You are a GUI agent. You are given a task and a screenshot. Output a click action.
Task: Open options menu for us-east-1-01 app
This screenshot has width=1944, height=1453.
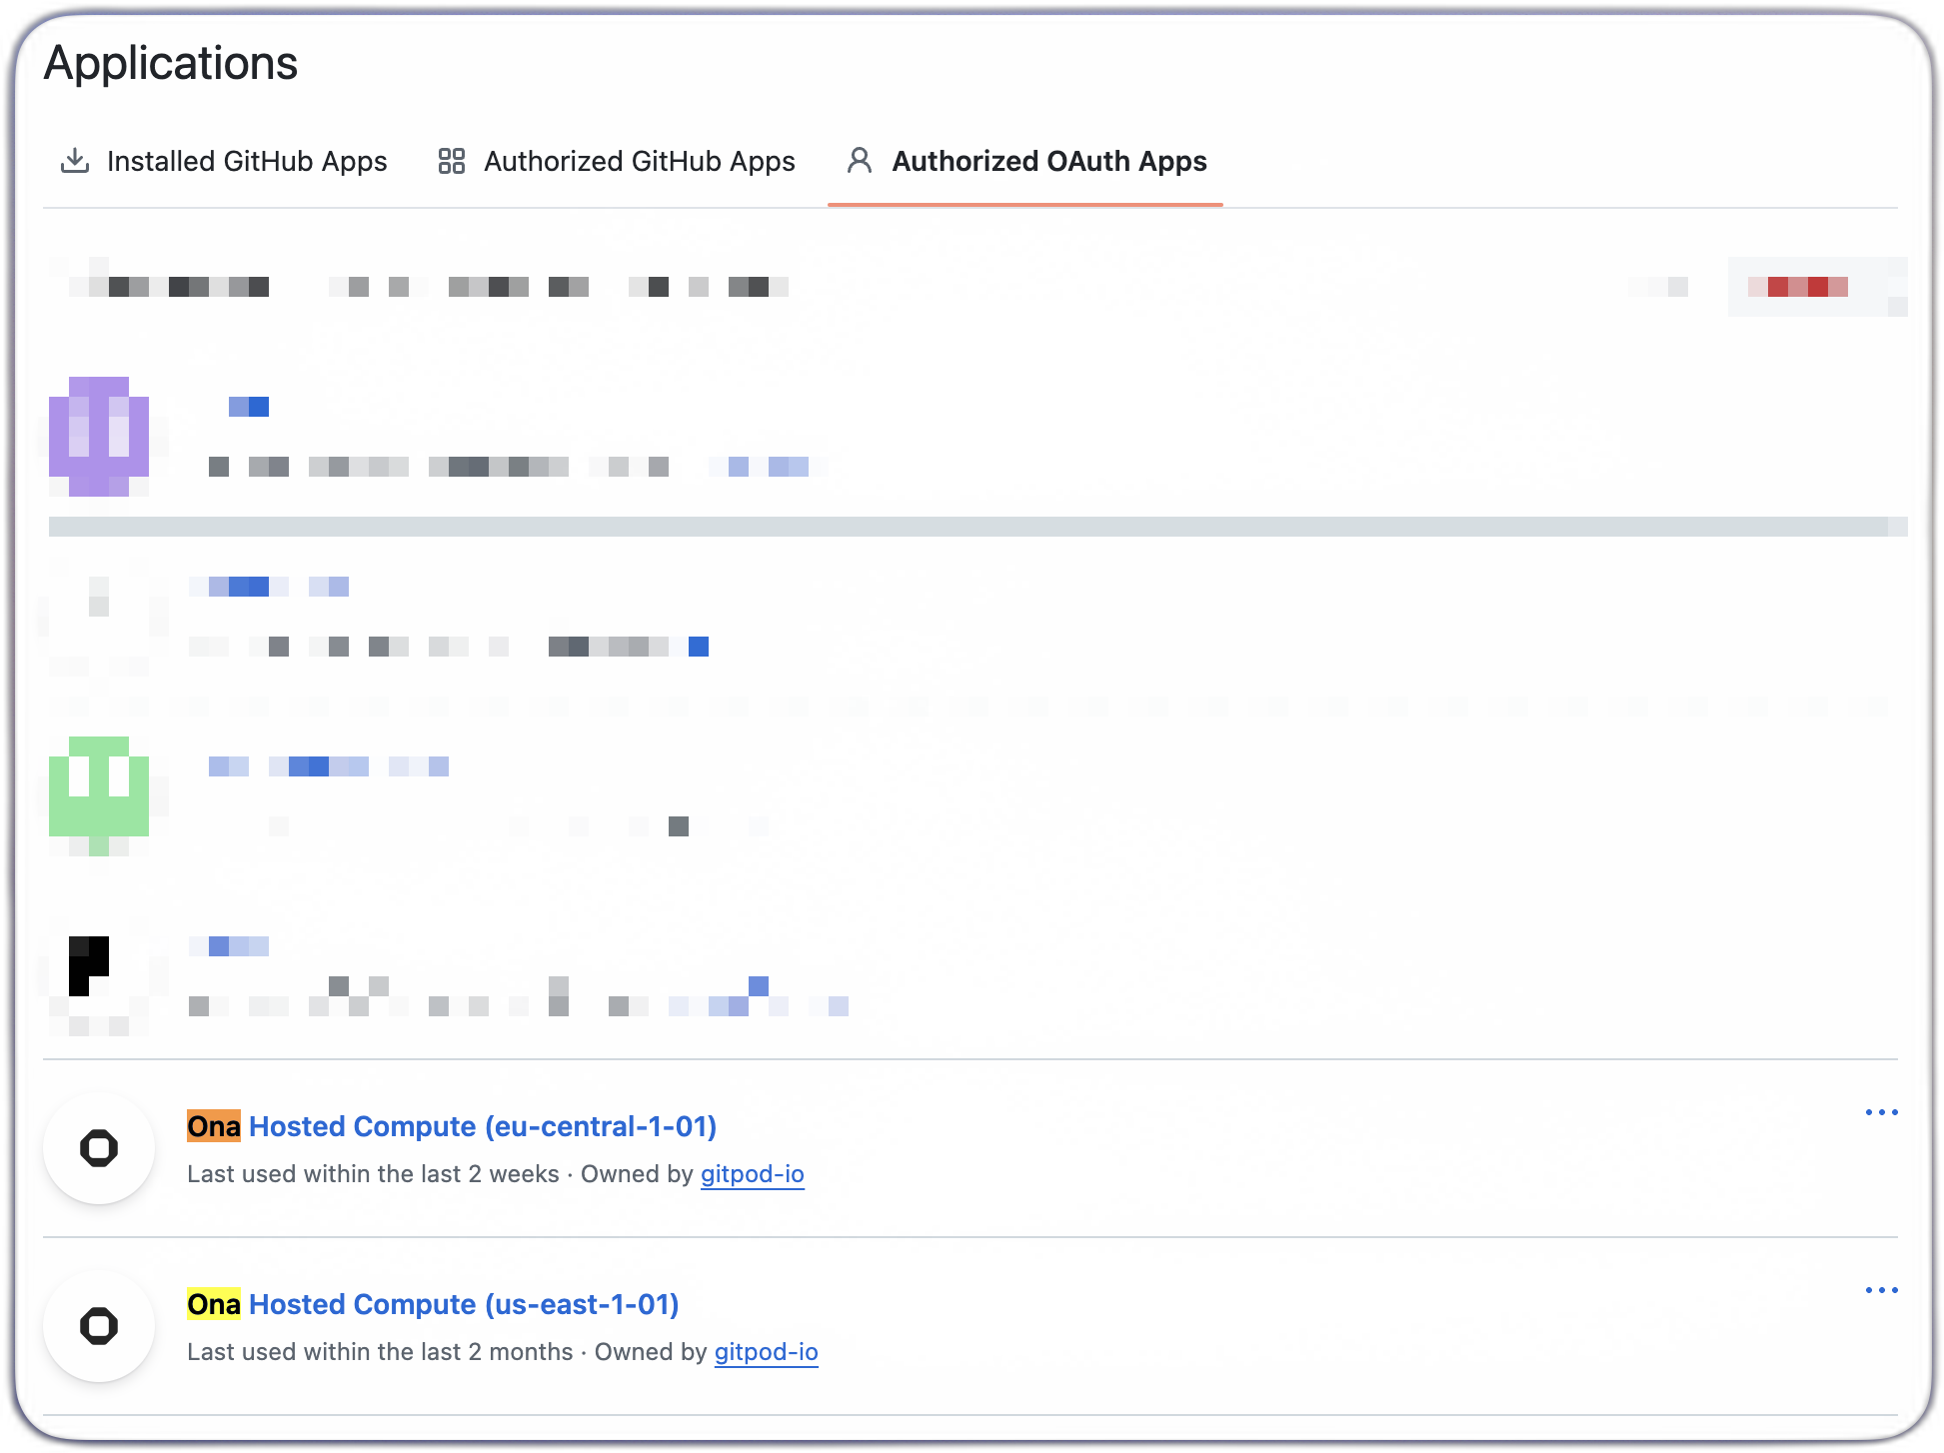click(x=1882, y=1290)
